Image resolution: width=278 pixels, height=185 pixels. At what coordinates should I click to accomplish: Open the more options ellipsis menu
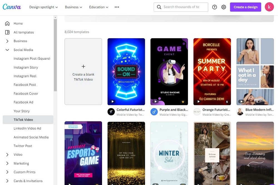coord(116,7)
